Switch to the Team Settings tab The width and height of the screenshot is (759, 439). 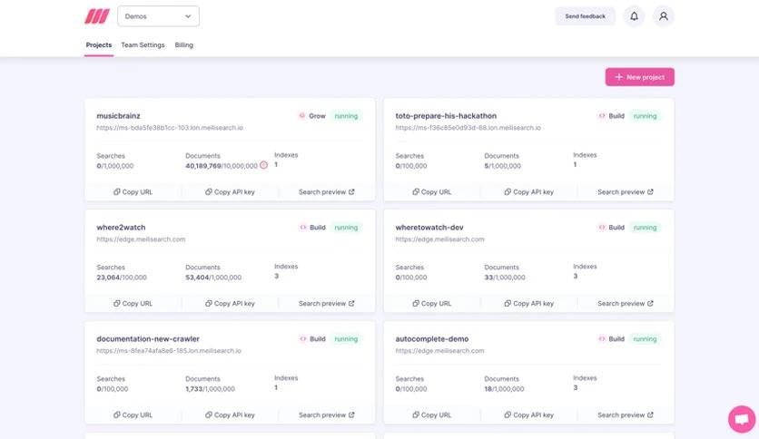143,44
